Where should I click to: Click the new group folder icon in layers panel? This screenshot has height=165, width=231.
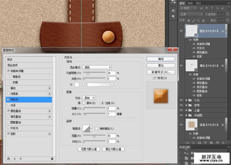(211, 143)
